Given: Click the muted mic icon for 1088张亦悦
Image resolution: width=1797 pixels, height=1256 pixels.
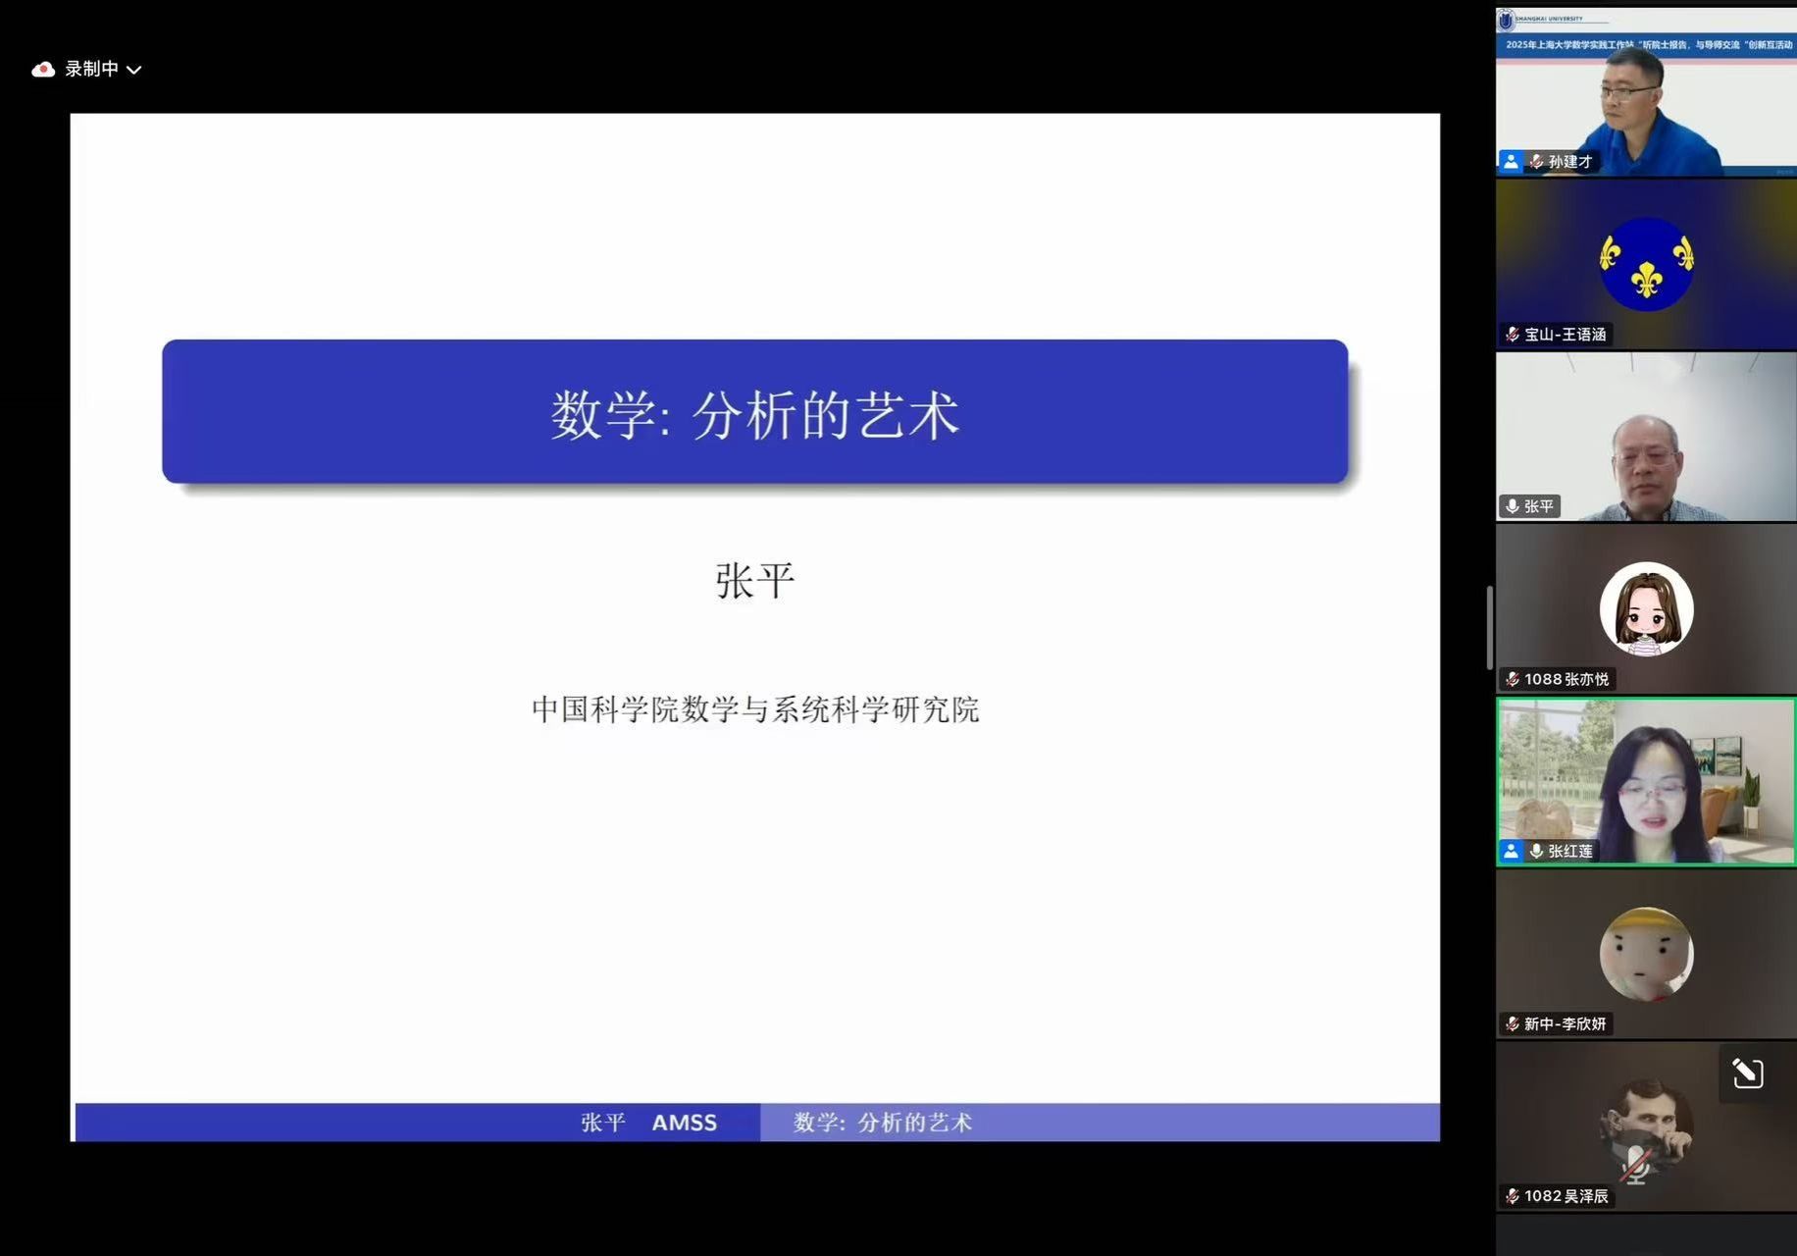Looking at the screenshot, I should (x=1512, y=679).
